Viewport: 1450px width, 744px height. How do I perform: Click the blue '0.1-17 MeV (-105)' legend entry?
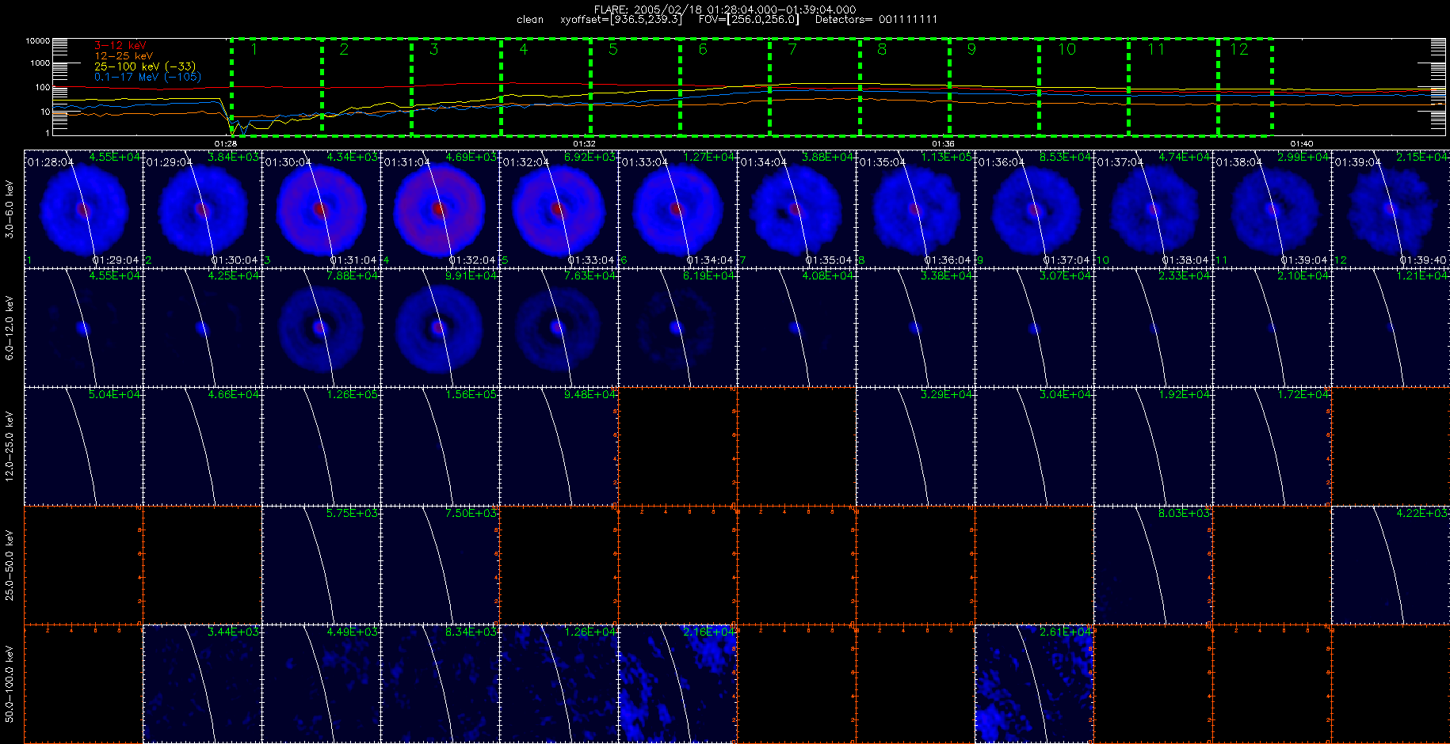click(x=147, y=77)
